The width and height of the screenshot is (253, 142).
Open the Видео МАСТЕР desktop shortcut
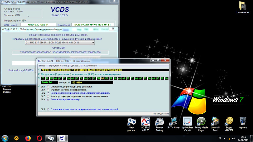(x=229, y=124)
